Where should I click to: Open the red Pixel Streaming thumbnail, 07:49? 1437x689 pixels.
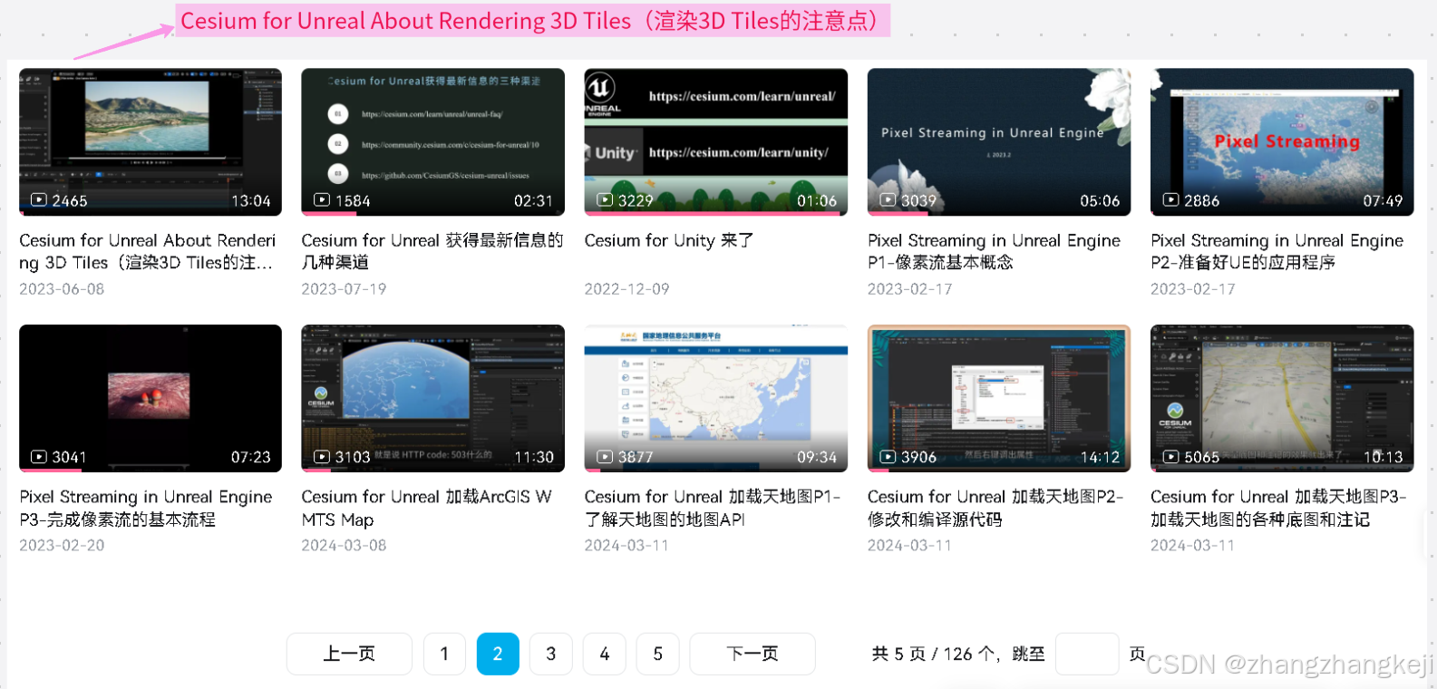point(1282,142)
